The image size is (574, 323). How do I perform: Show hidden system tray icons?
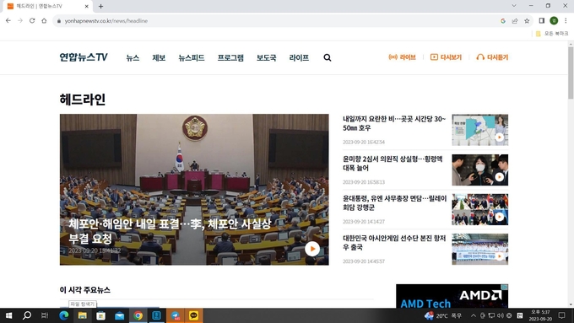[474, 315]
